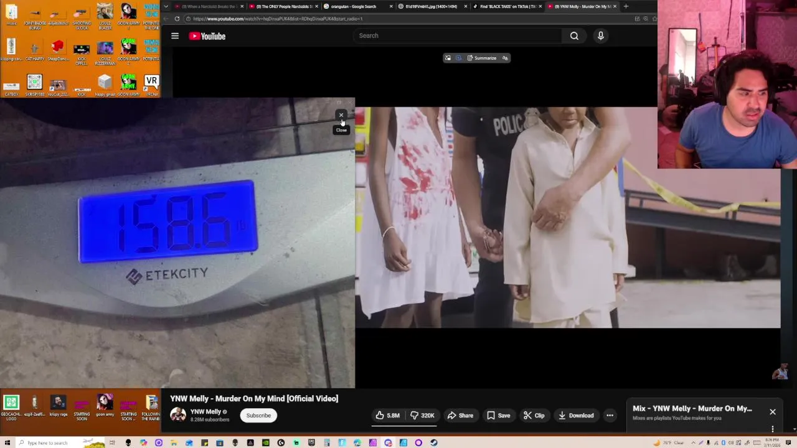Open the Windows Start menu
This screenshot has height=448, width=797.
(x=7, y=443)
